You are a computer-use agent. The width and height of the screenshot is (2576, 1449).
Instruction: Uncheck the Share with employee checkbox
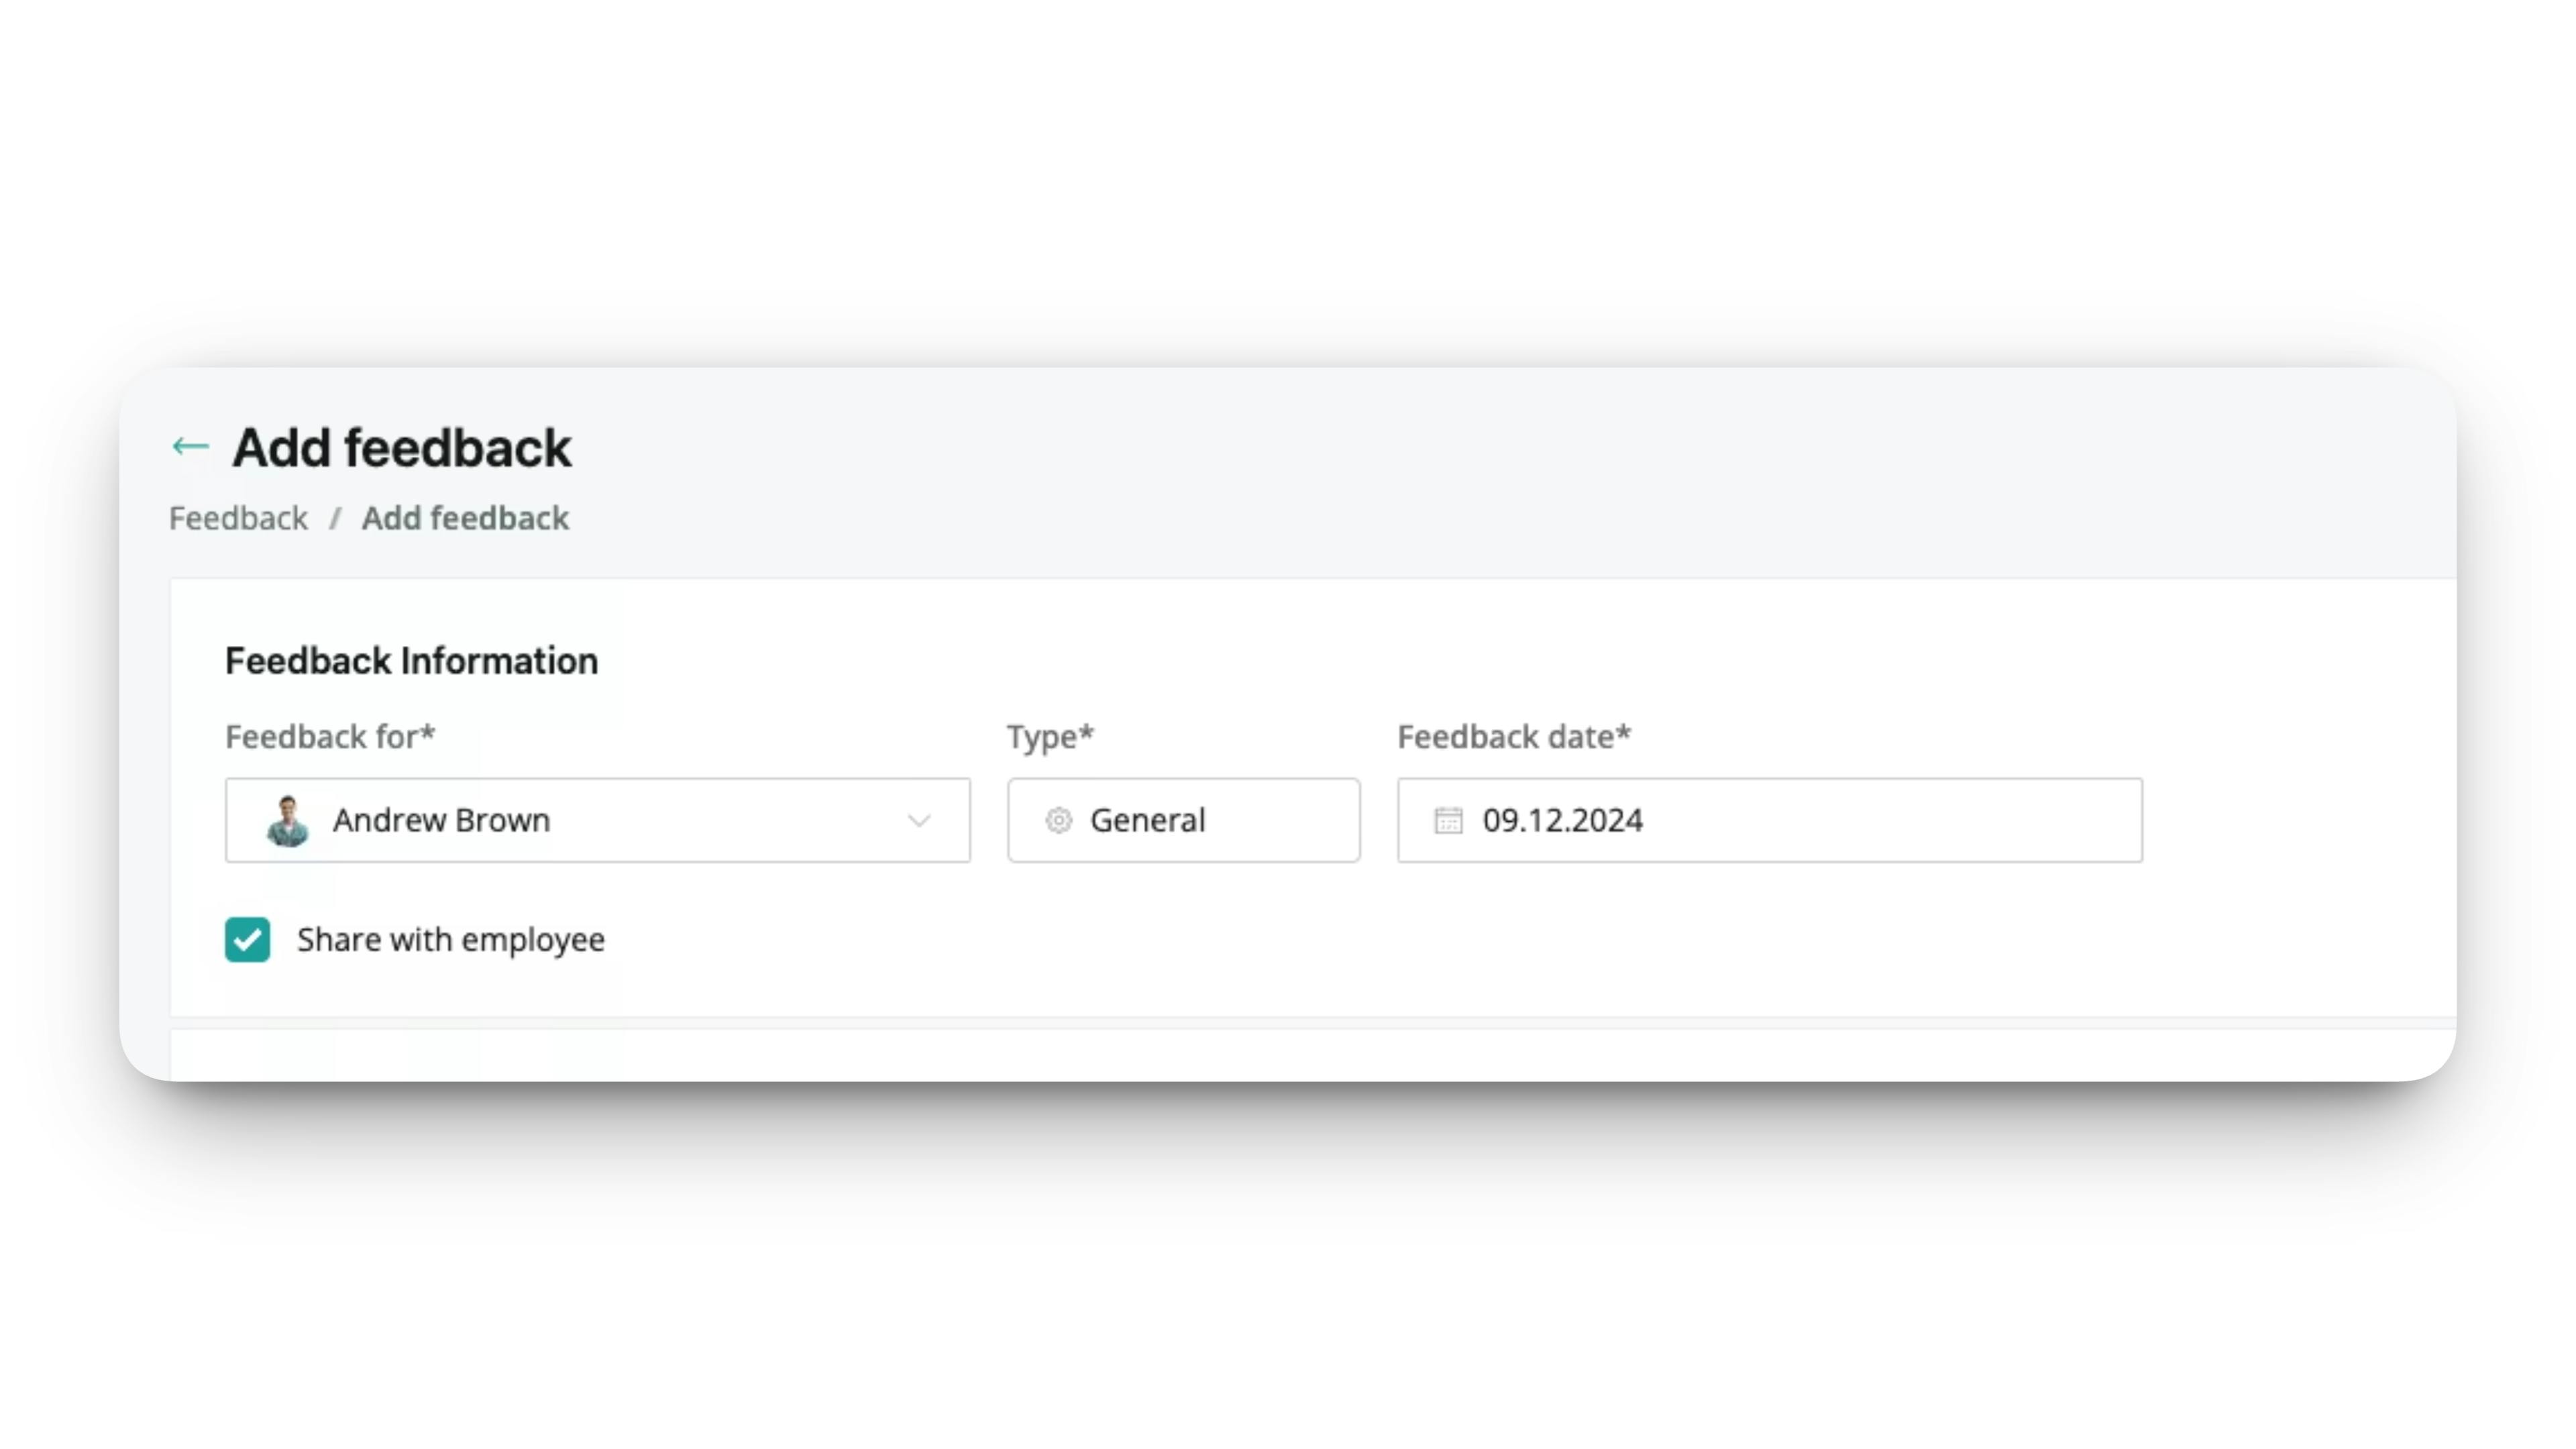point(247,939)
